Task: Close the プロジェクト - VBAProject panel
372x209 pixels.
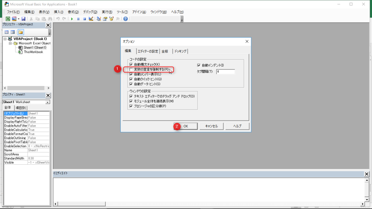Action: point(48,25)
